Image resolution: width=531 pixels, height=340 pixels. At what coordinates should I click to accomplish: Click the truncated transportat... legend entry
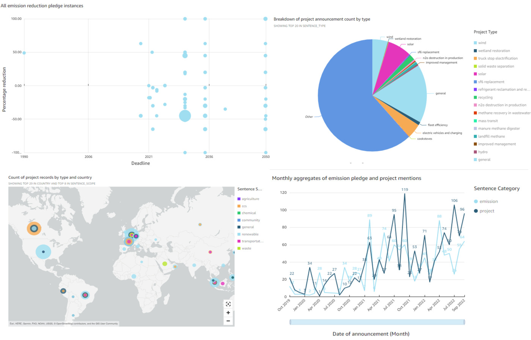pos(252,241)
